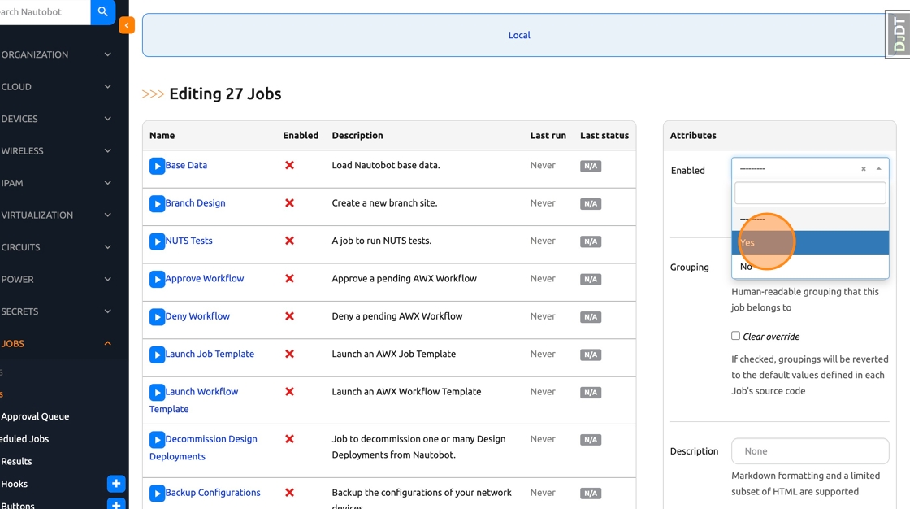Collapse the sidebar with the orange arrow
910x509 pixels.
(127, 25)
